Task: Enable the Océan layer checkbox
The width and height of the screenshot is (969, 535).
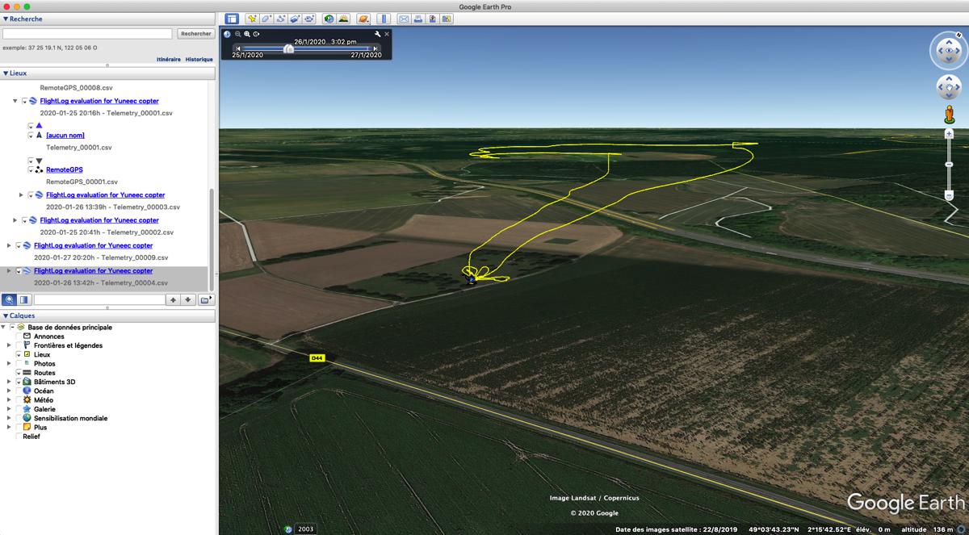Action: [x=19, y=391]
